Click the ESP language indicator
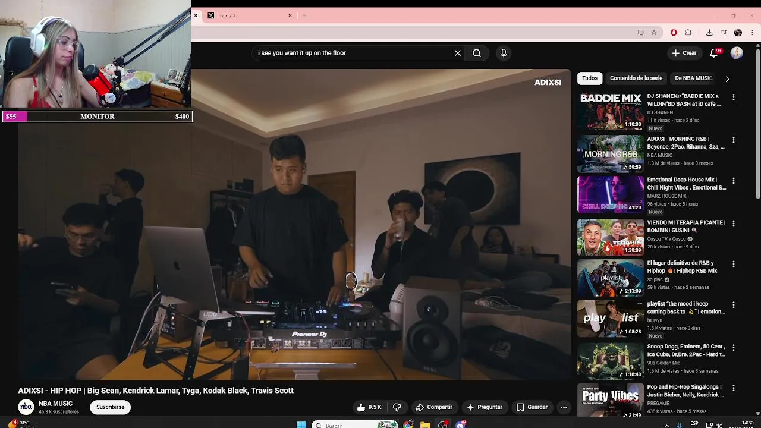 694,423
